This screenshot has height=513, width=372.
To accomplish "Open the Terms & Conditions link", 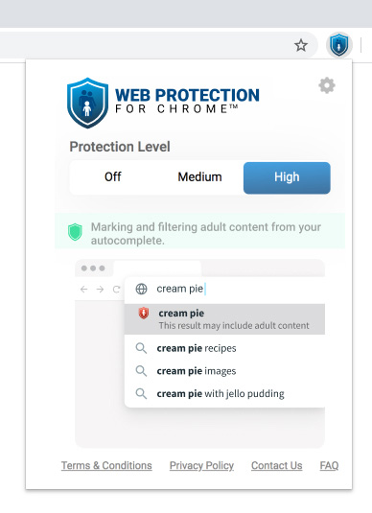I will click(106, 465).
